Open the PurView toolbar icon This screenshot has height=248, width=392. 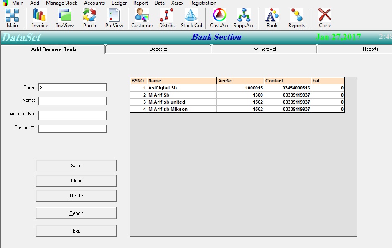click(x=114, y=18)
